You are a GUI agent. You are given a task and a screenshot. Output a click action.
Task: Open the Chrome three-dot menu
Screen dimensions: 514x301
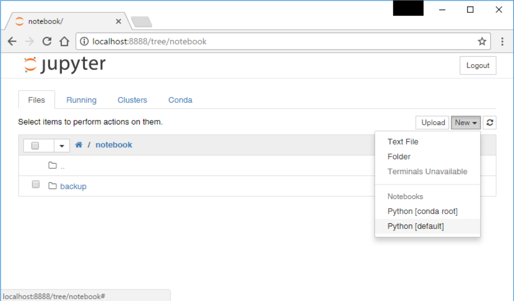tap(502, 41)
